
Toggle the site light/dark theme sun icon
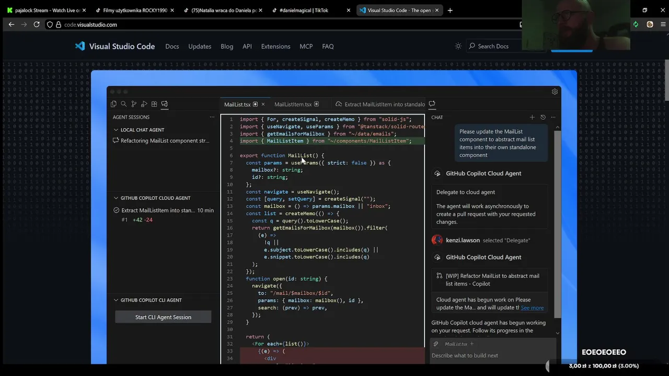click(x=458, y=46)
